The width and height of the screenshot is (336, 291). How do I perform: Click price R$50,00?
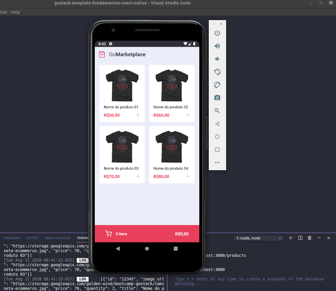coord(112,115)
